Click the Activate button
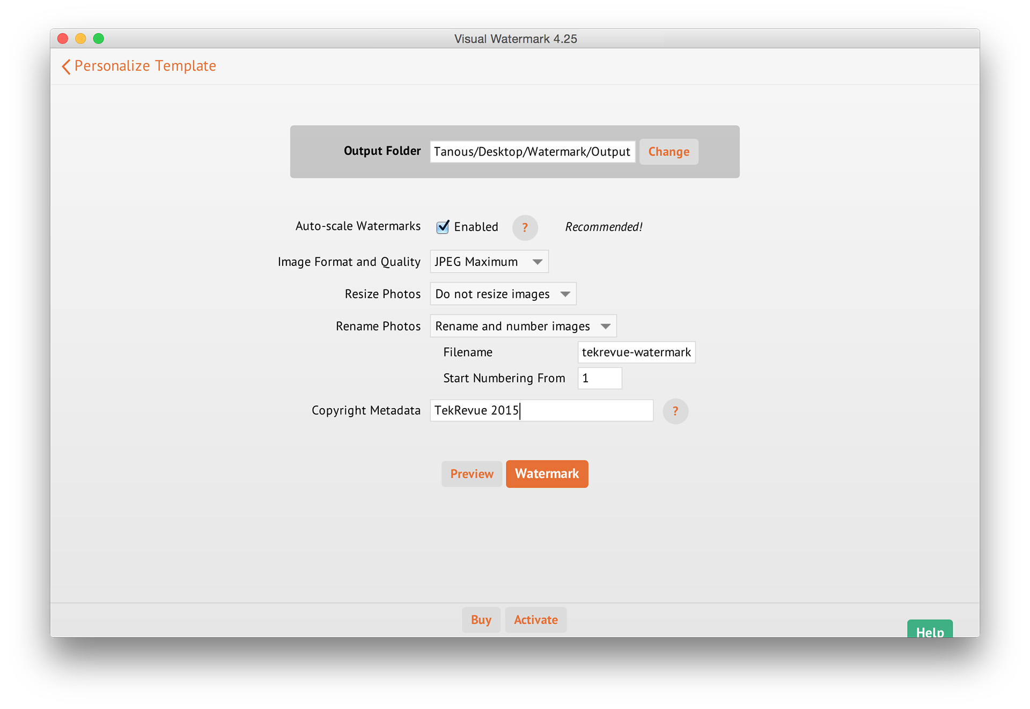 point(535,619)
